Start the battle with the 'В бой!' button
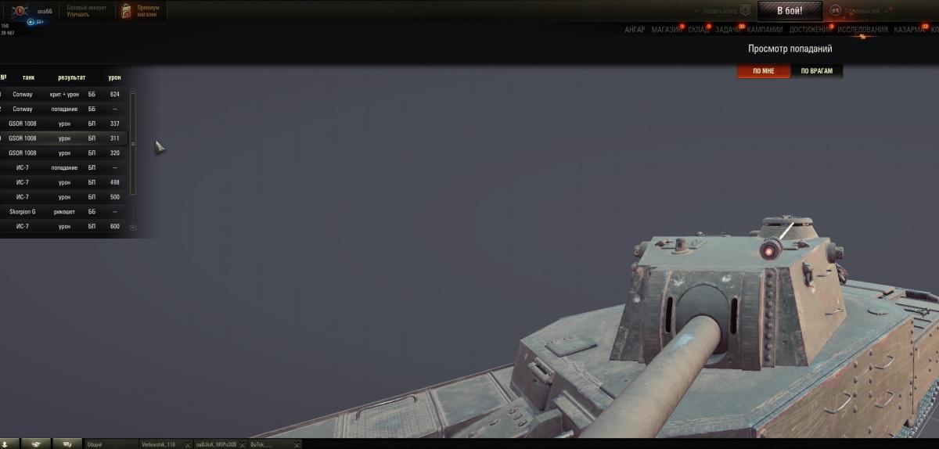The image size is (939, 449). click(x=790, y=11)
